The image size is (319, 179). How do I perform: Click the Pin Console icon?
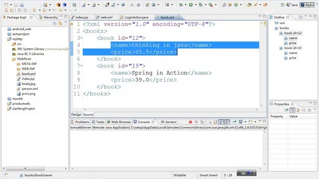click(235, 122)
